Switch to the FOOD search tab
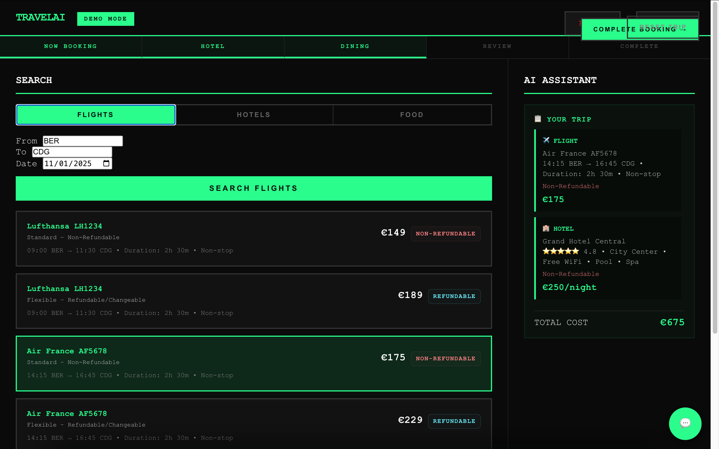 point(412,114)
